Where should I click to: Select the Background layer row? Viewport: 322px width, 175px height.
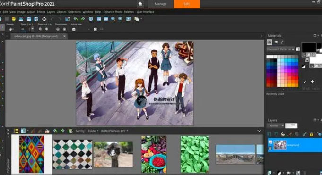point(295,145)
